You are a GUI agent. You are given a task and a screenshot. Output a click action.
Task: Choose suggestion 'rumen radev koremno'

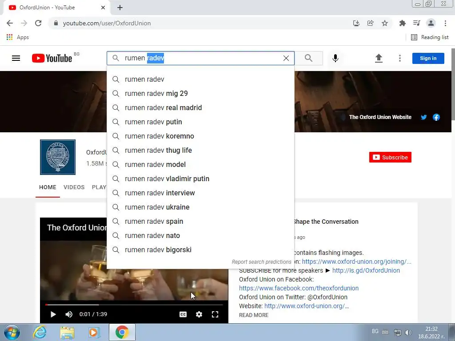click(200, 136)
